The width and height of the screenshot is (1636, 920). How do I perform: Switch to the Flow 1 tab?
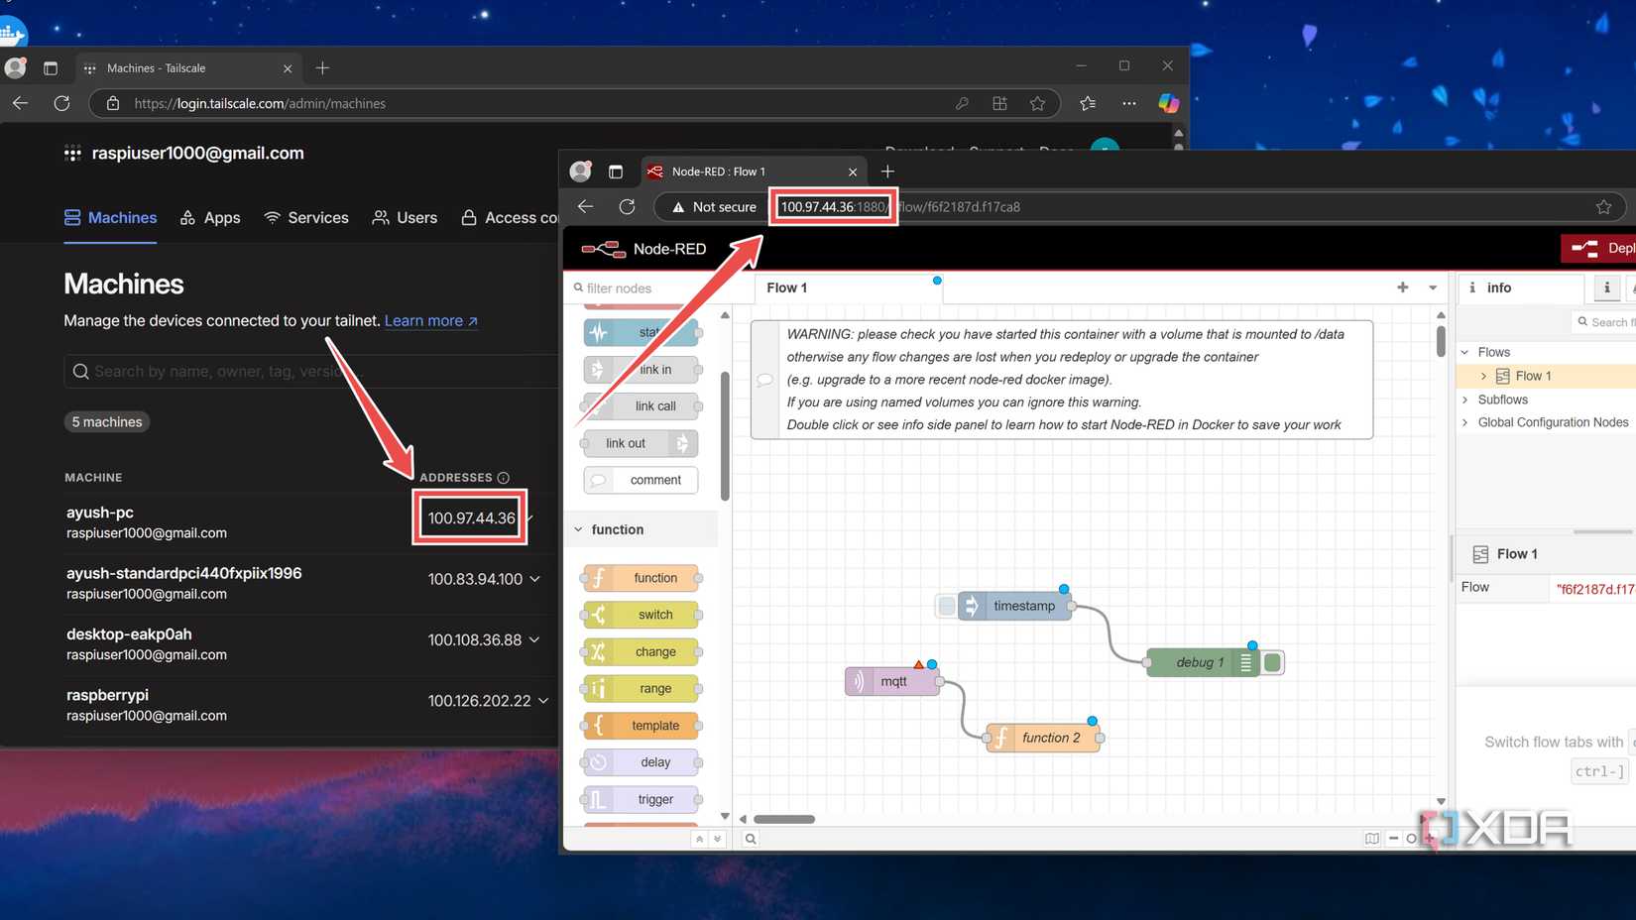786,287
